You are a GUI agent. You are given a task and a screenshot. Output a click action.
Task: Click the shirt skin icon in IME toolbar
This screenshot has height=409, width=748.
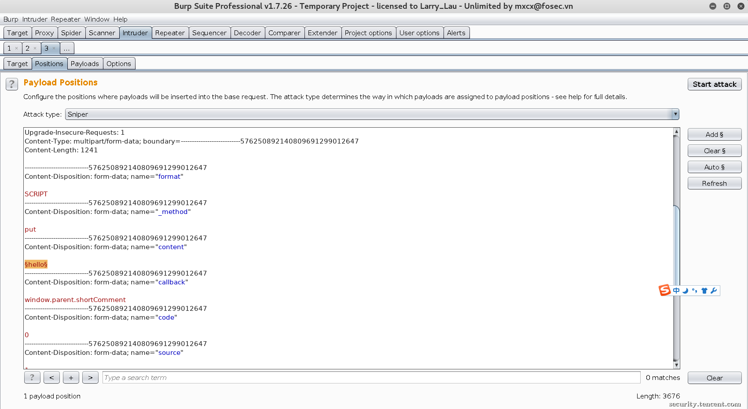(x=704, y=291)
